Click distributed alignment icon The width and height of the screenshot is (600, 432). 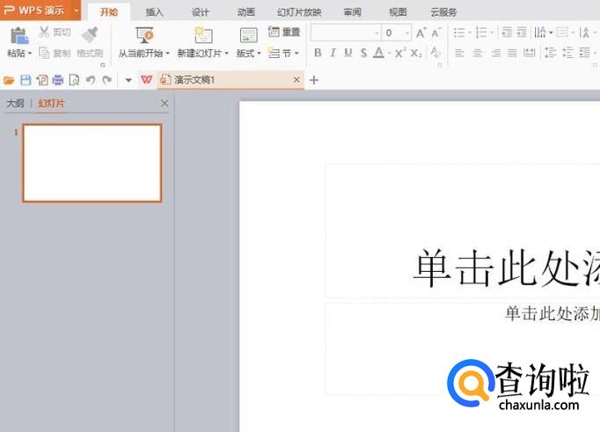pos(530,53)
